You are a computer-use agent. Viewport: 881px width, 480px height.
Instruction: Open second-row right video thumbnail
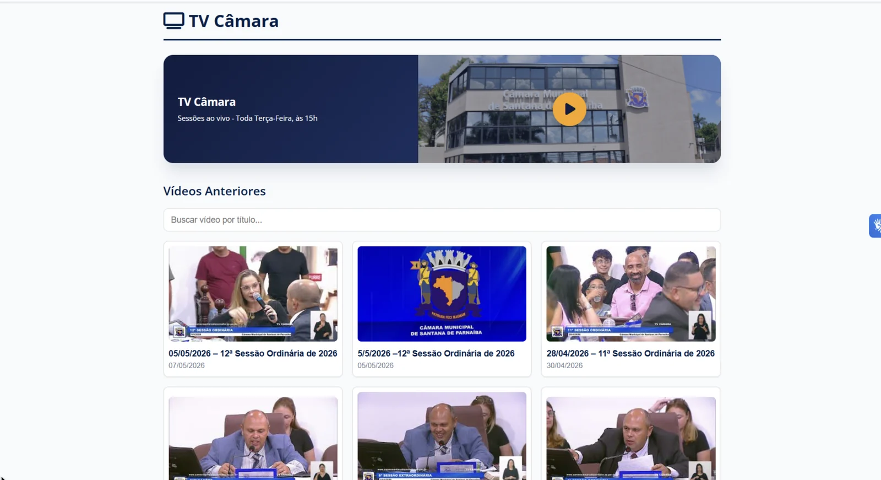coord(631,438)
